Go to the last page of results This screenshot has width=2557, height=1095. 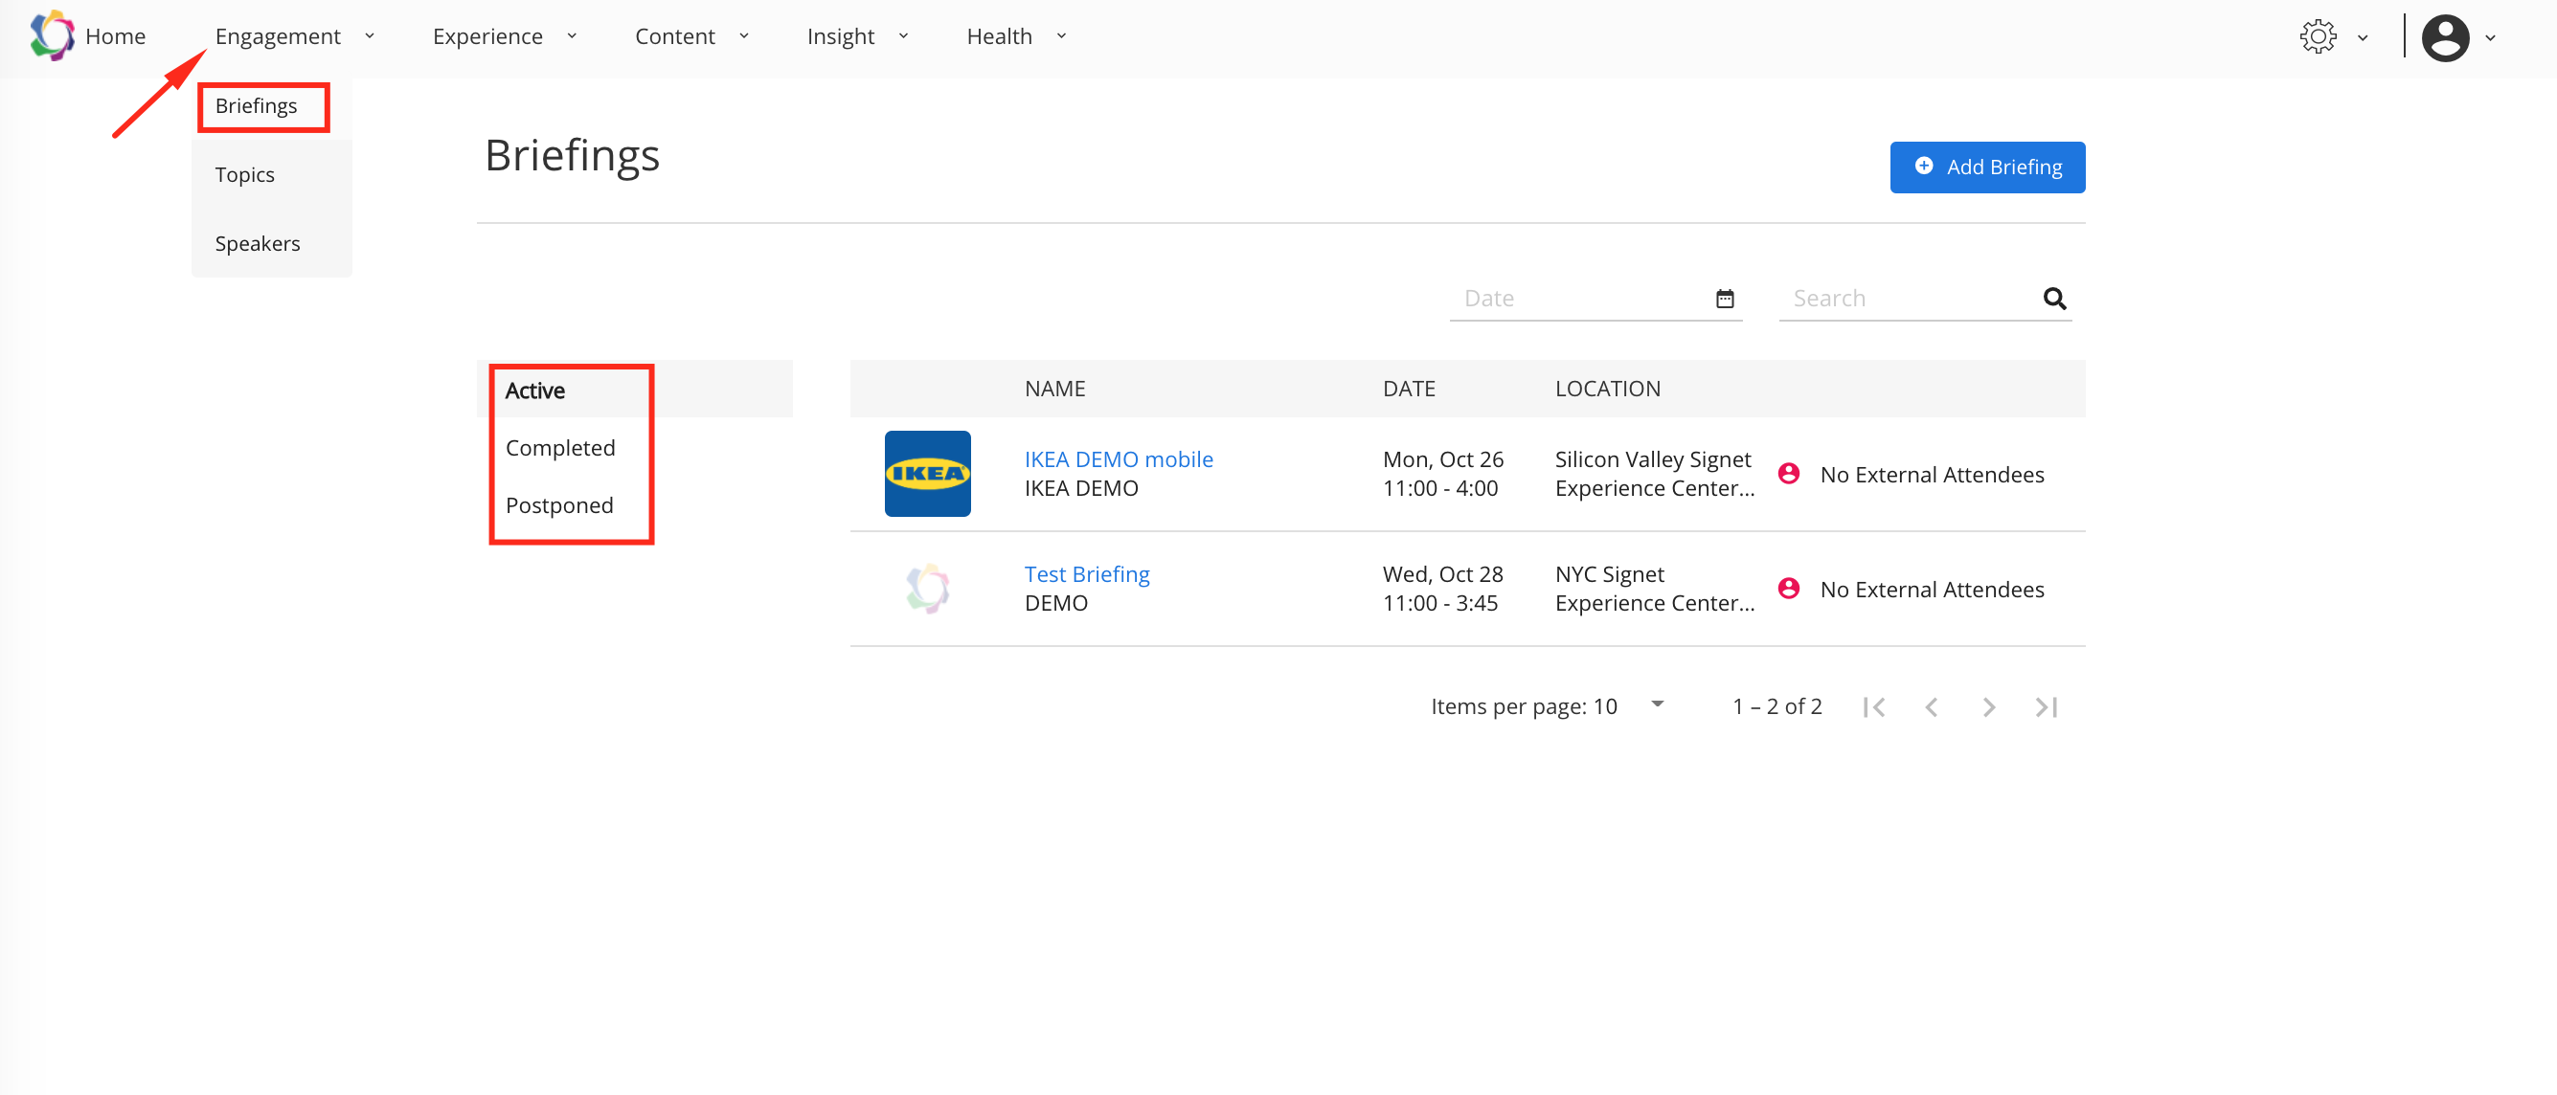[x=2046, y=707]
